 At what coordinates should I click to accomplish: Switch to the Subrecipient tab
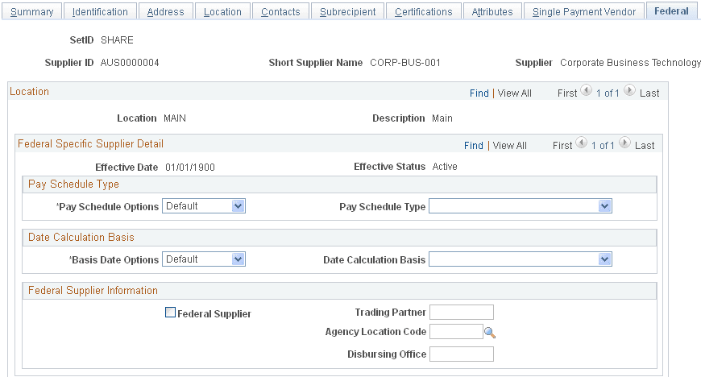[x=347, y=11]
